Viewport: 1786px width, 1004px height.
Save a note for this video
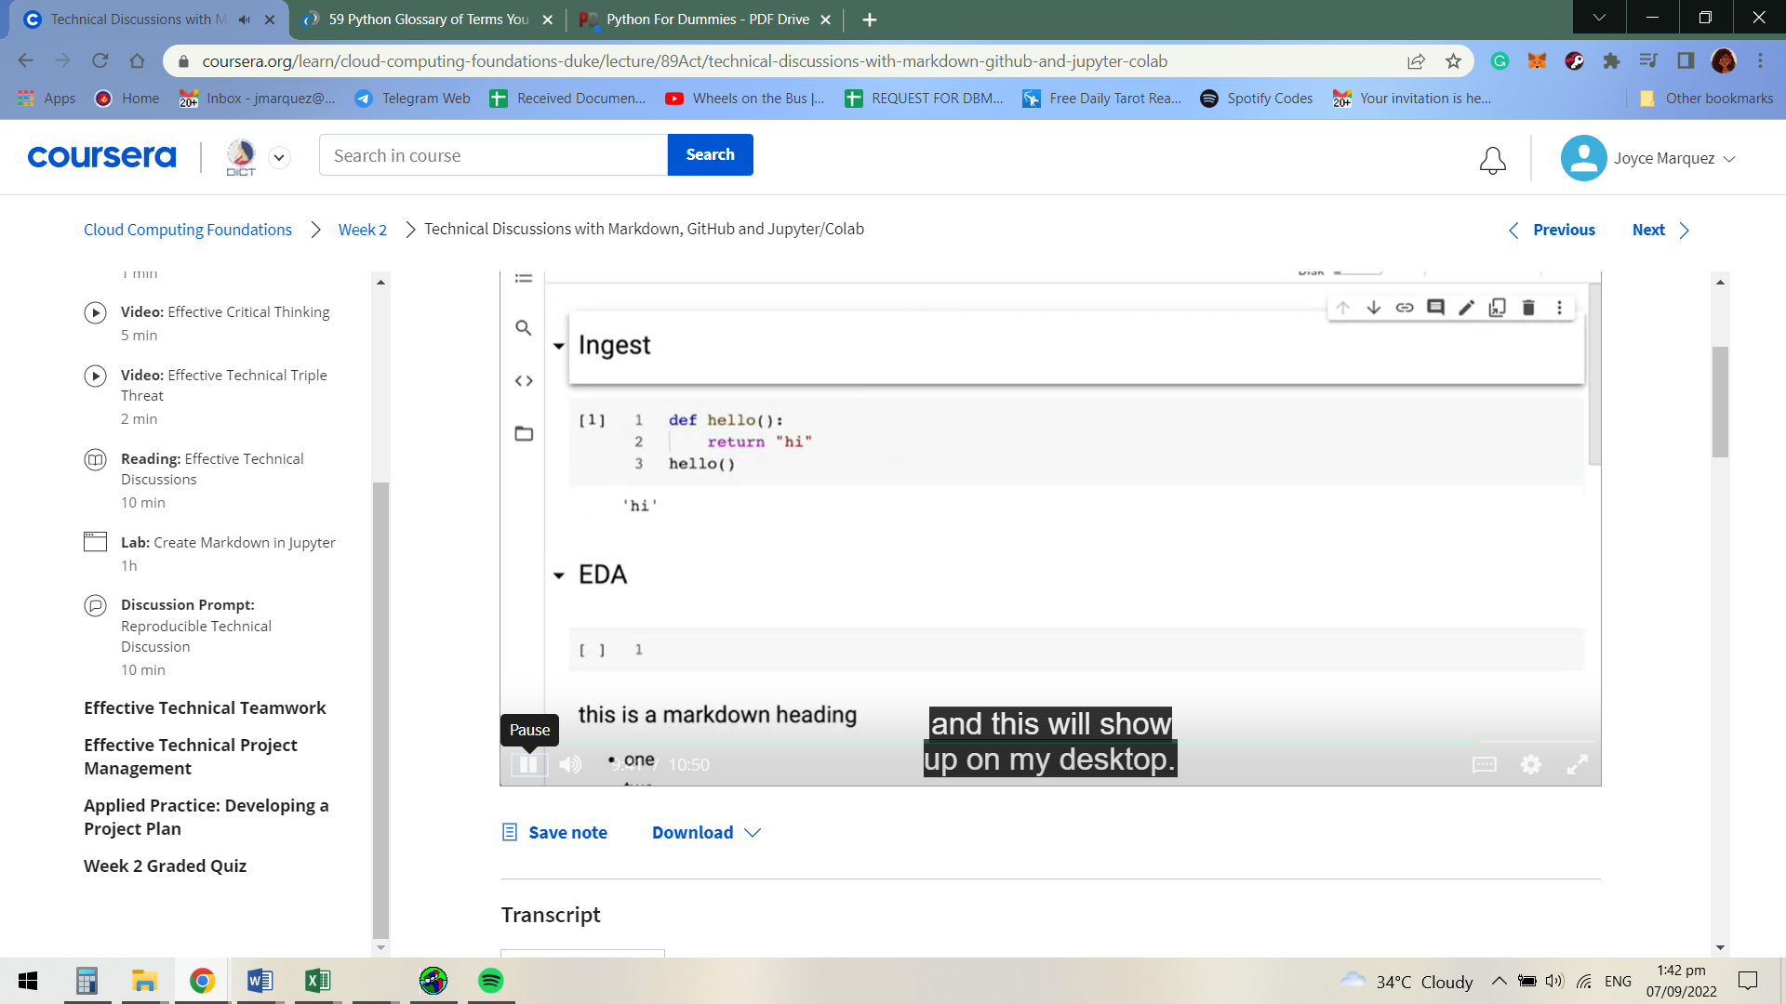[553, 832]
